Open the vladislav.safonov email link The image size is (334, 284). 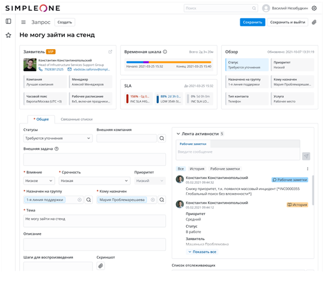(x=91, y=70)
